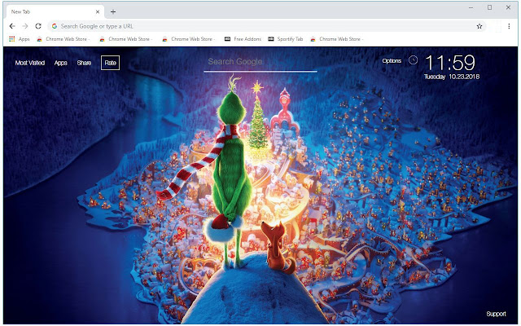Screen dimensions: 521x326
Task: Click the Search Google input field
Action: tap(260, 63)
